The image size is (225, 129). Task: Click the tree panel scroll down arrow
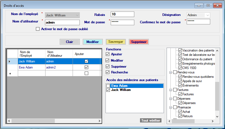point(217,116)
